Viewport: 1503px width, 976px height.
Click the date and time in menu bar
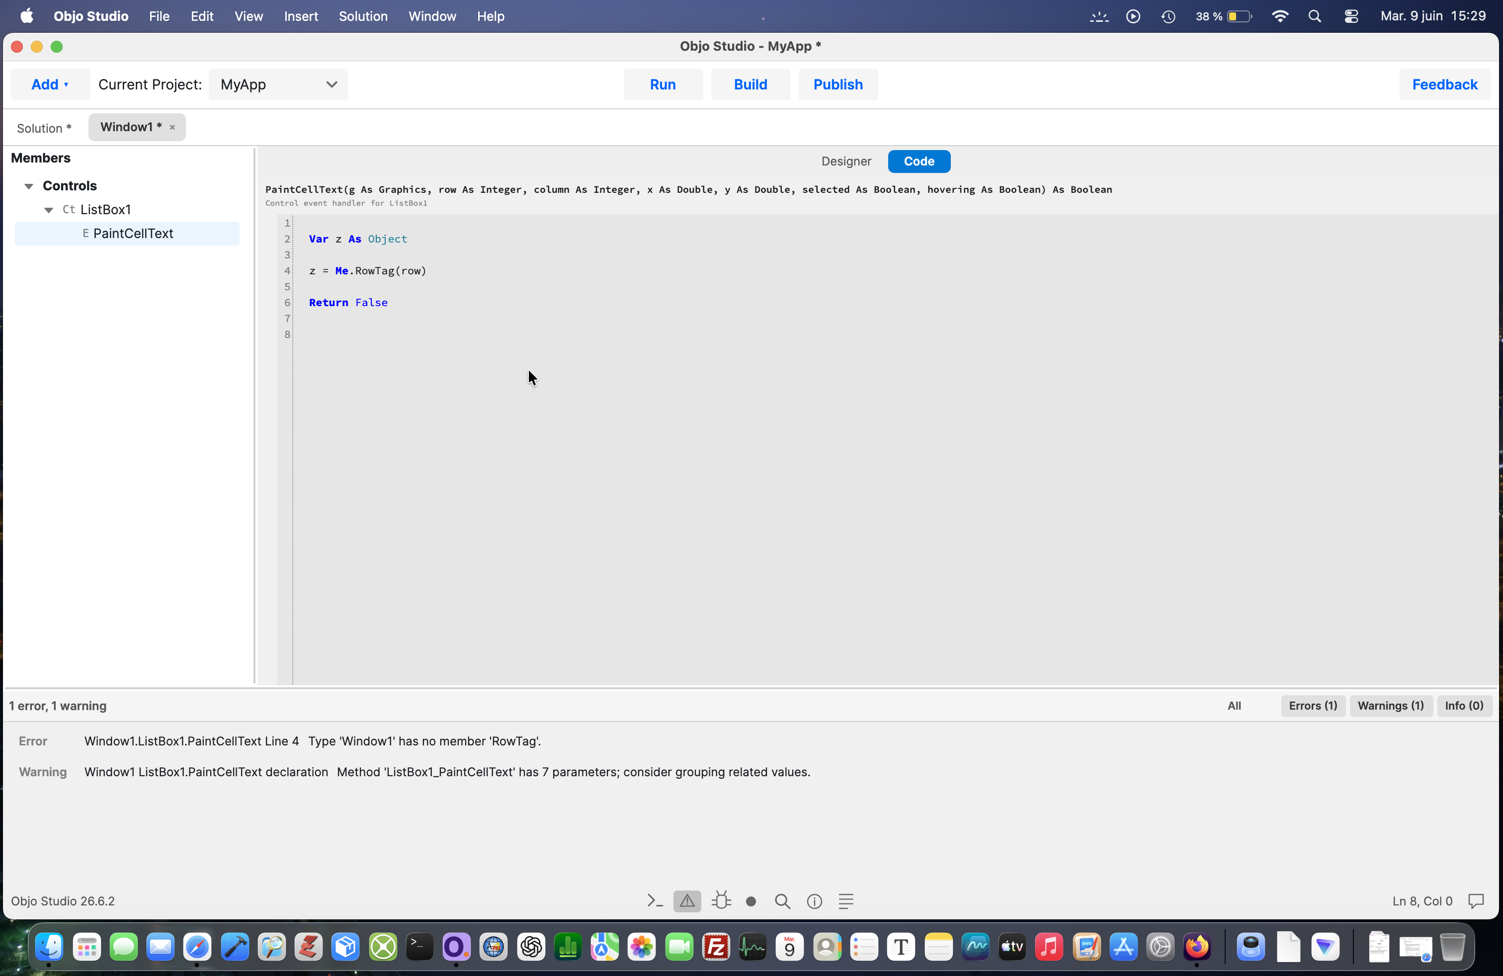[1433, 16]
